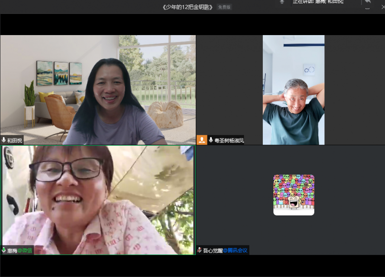Click microphone icon beside 和田悦 name label
Screen dimensions: 385x277
pos(4,140)
